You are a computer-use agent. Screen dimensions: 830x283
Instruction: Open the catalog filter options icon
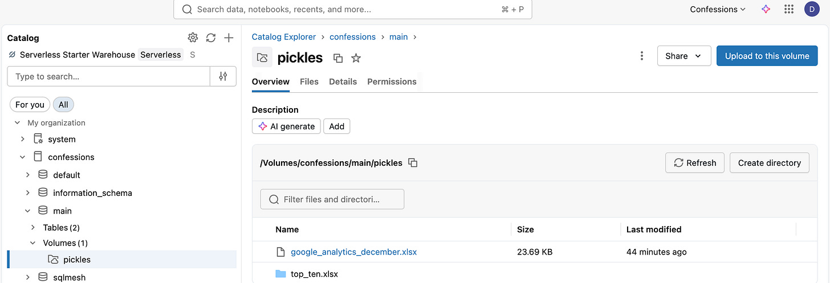pyautogui.click(x=223, y=76)
